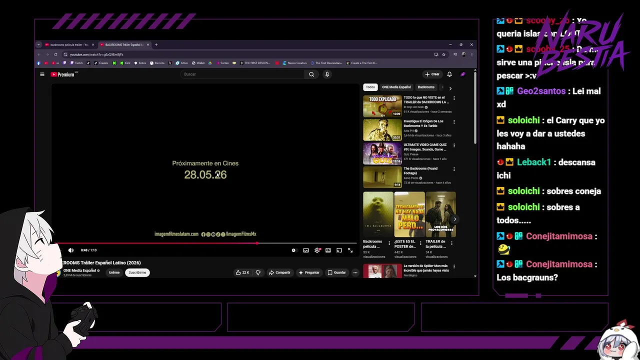Viewport: 640px width, 360px height.
Task: Enter fullscreen in the video player
Action: tap(350, 250)
